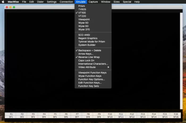Viewport: 186px width, 123px height.
Task: Open the File menu
Action: click(24, 2)
